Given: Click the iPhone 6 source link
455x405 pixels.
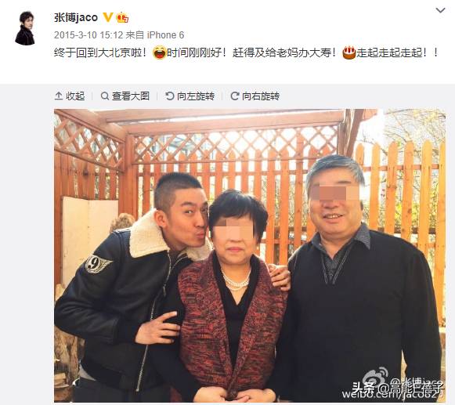Looking at the screenshot, I should pos(165,35).
